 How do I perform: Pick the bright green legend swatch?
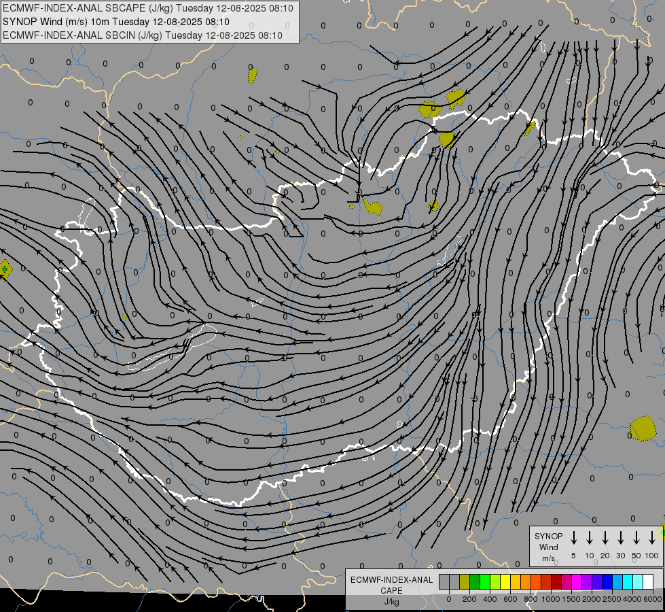point(485,581)
